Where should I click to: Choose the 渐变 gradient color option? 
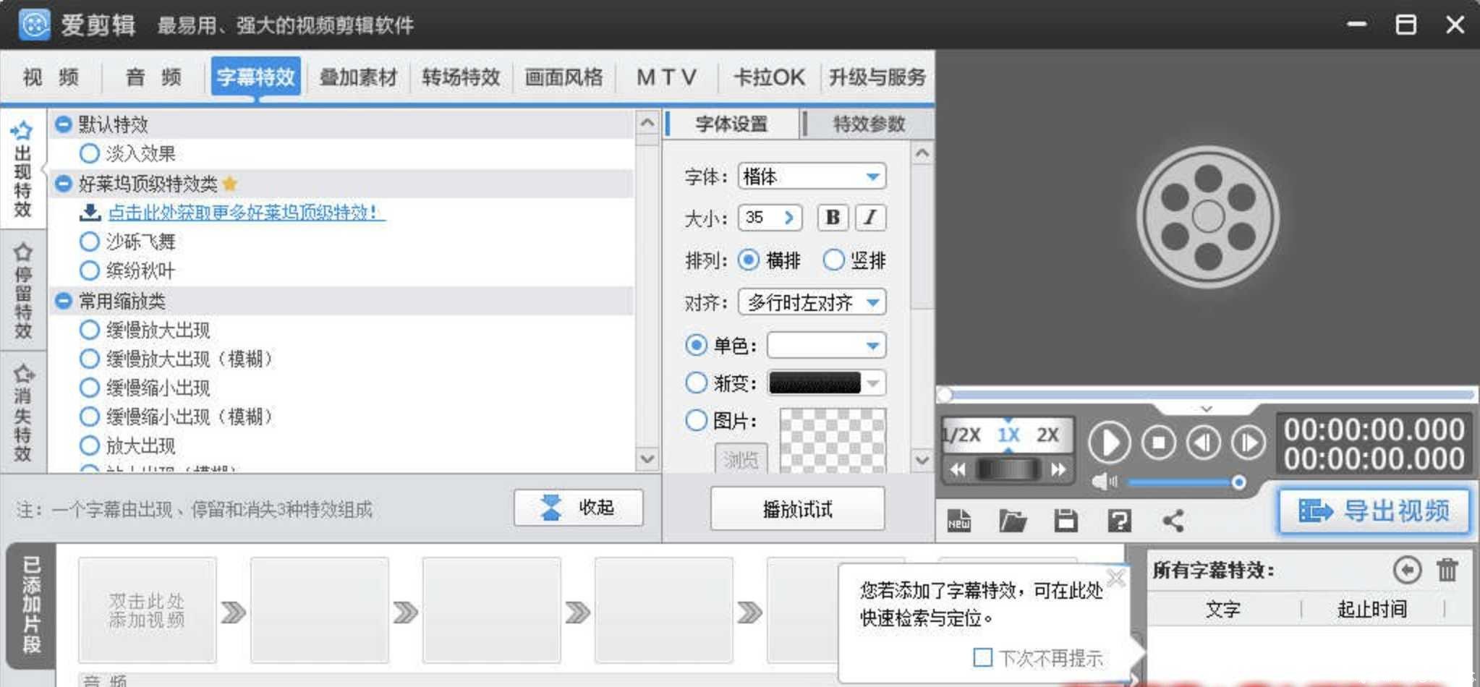[696, 383]
